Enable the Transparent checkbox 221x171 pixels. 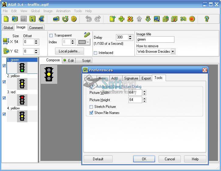click(x=51, y=35)
